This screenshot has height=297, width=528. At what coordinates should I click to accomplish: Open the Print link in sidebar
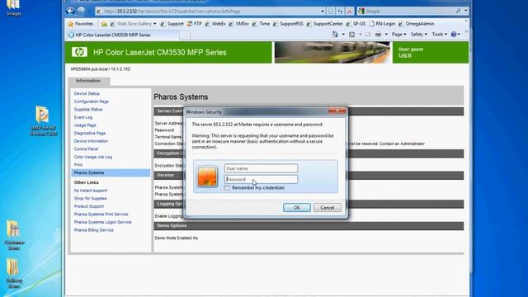point(78,165)
